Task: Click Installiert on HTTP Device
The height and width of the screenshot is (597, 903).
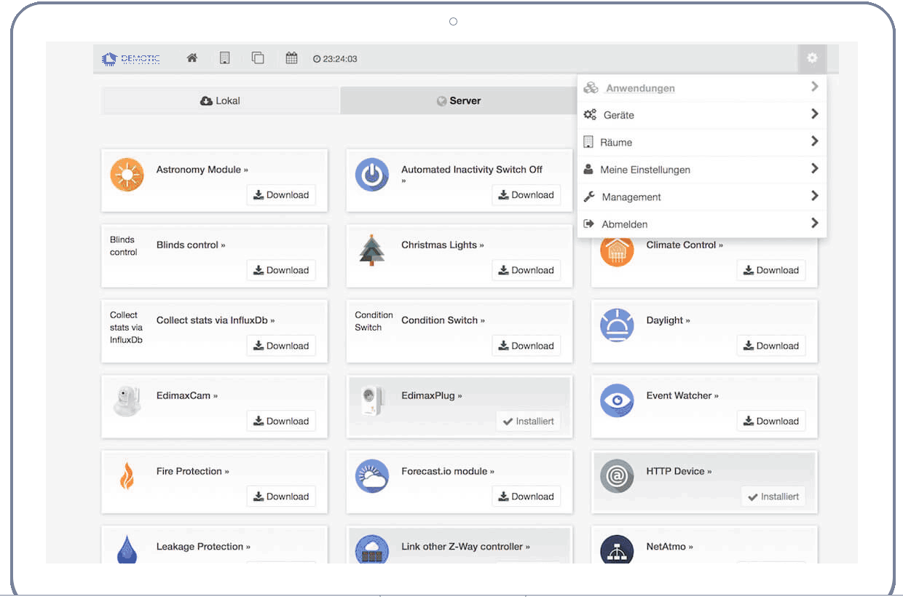Action: pyautogui.click(x=773, y=497)
